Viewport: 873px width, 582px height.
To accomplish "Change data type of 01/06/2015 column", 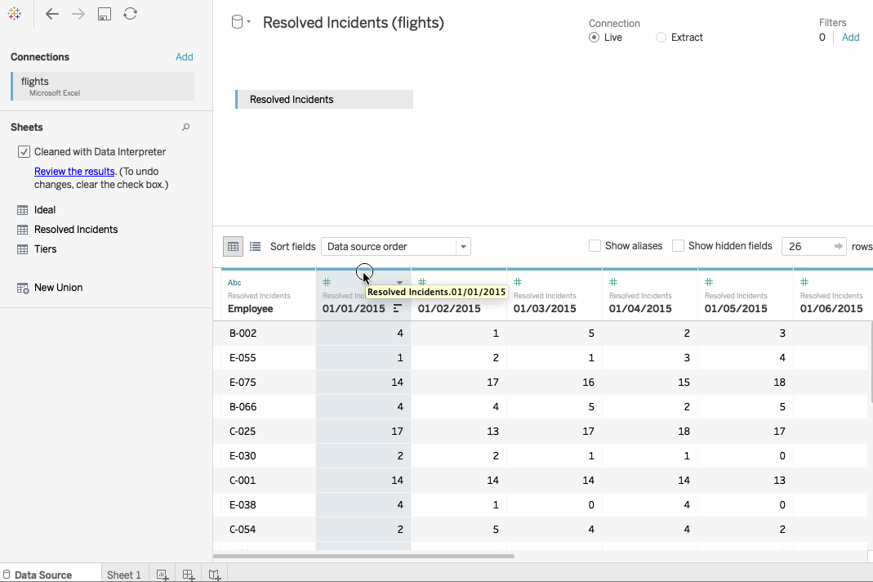I will coord(804,282).
